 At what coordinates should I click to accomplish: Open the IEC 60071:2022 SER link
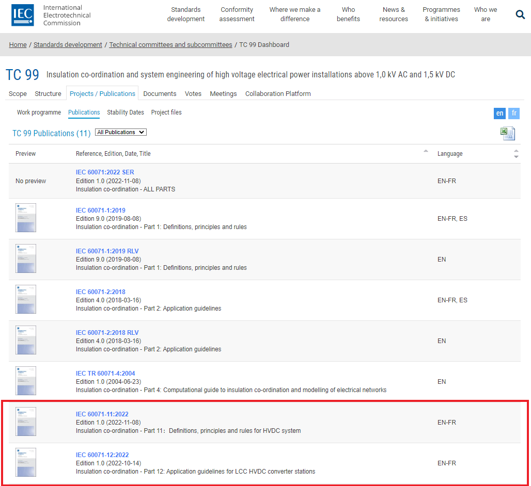[105, 172]
